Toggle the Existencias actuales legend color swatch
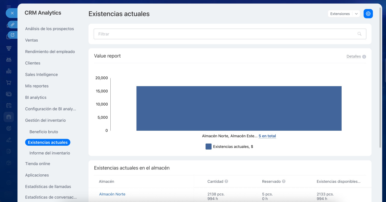Viewport: 386px width, 202px height. click(208, 147)
